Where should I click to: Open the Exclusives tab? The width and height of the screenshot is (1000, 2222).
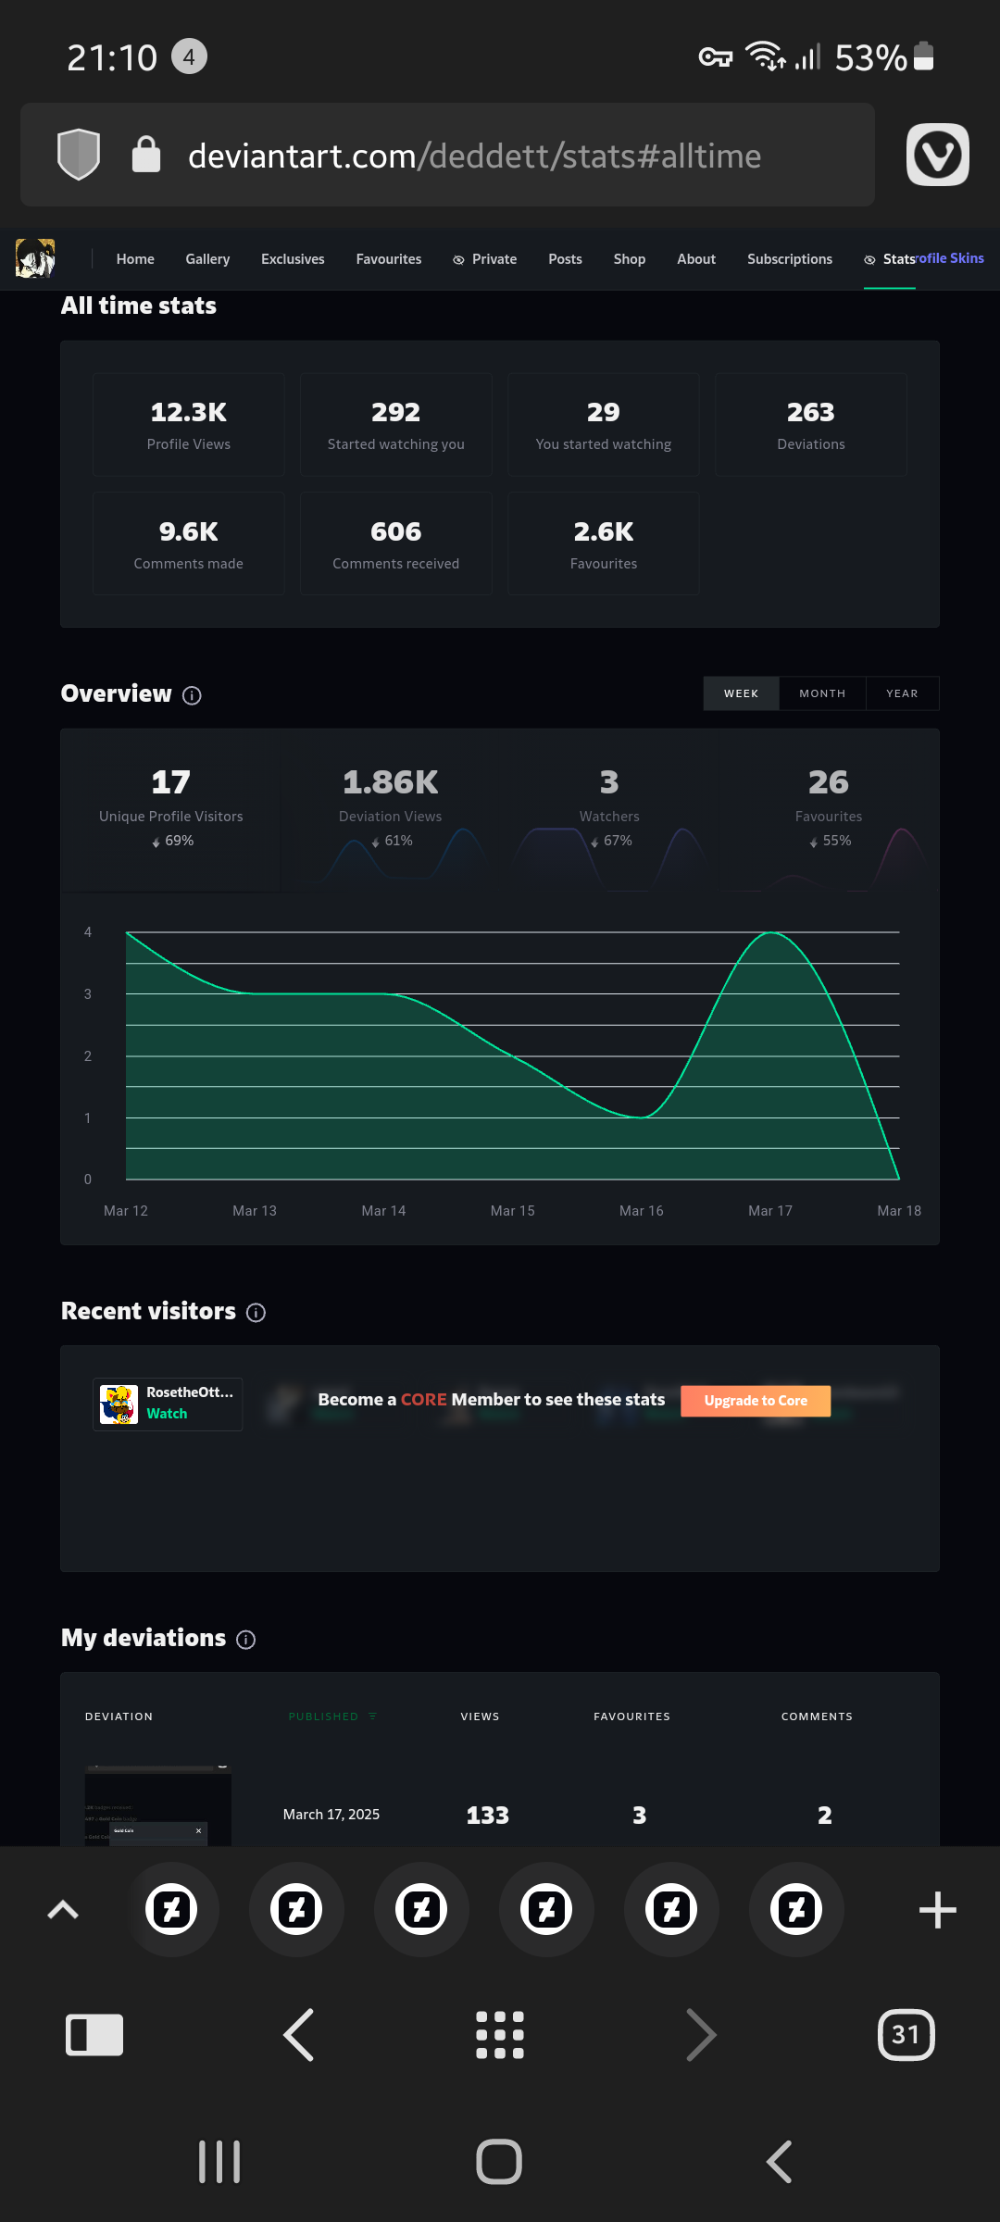coord(293,259)
